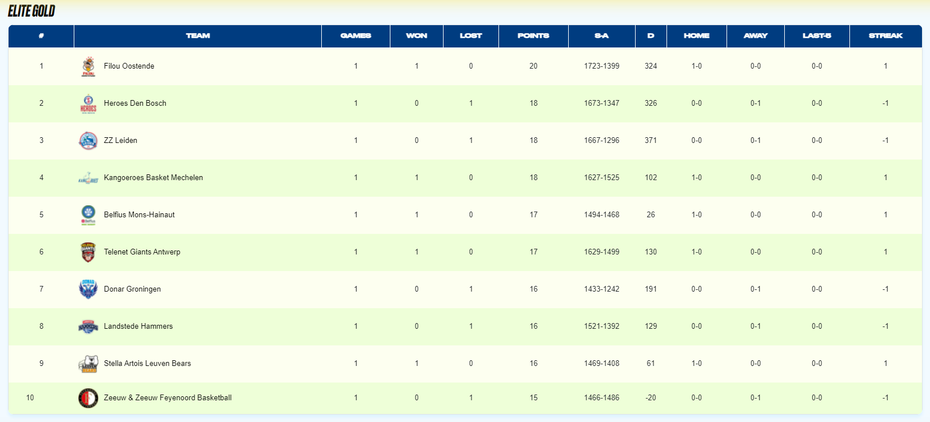Click the GAMES column header
The image size is (930, 422).
tap(356, 36)
